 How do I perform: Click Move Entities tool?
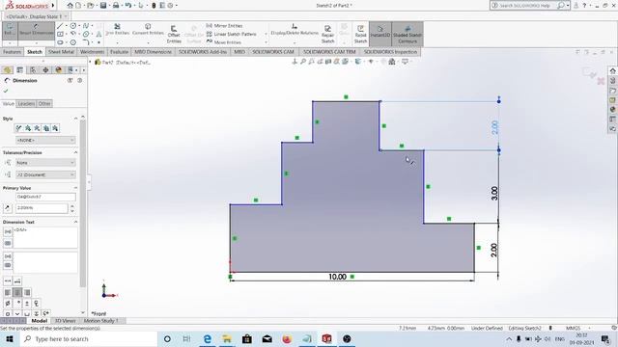(x=224, y=42)
